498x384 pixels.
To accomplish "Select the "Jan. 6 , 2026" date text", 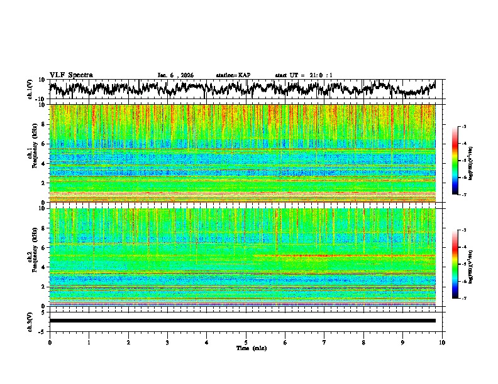I will [x=175, y=75].
